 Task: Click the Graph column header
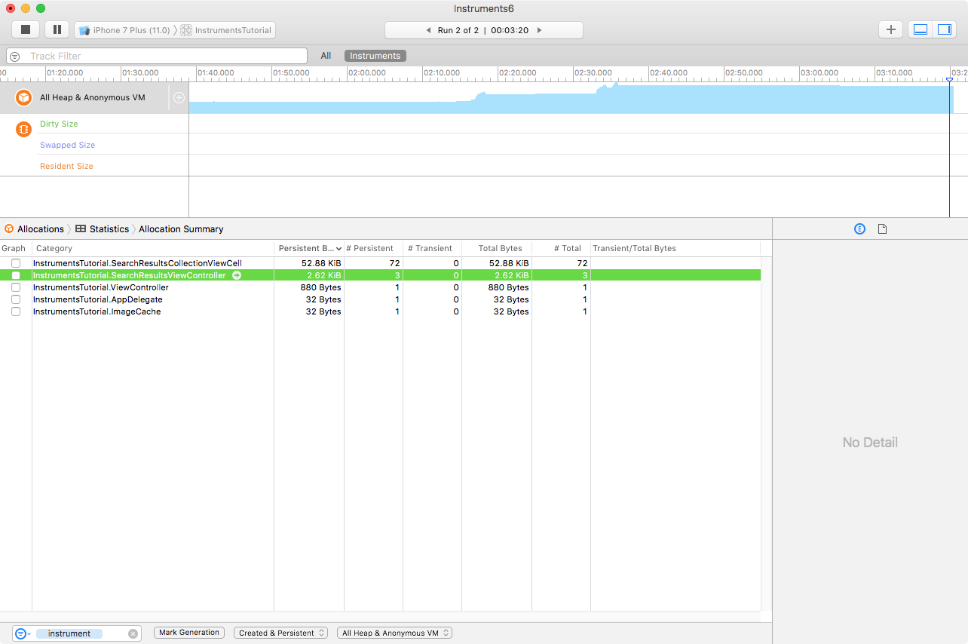coord(16,248)
